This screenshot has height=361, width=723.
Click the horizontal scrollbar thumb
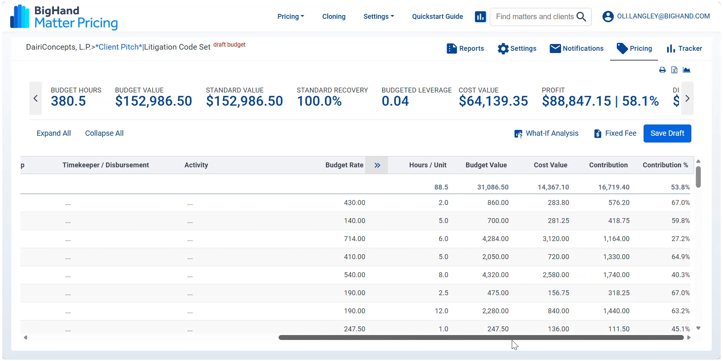point(481,338)
